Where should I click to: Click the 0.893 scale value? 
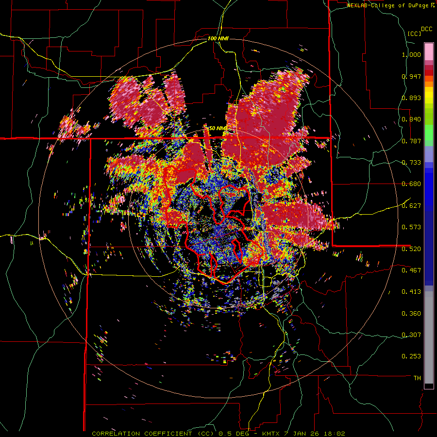411,98
